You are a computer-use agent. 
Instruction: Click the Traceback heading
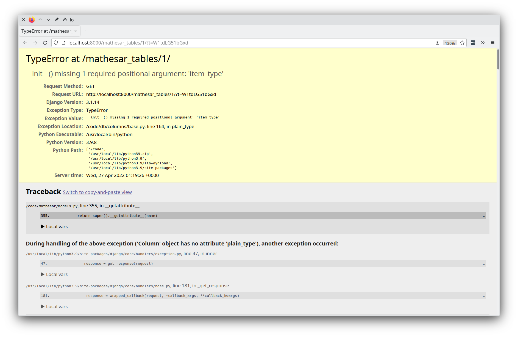[43, 192]
